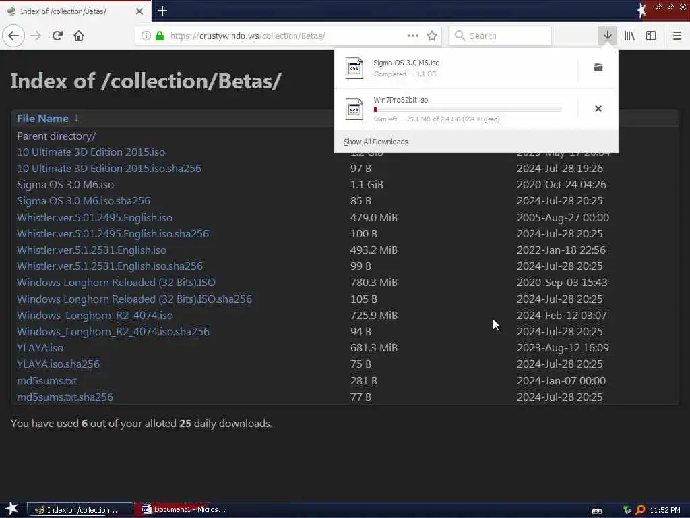
Task: Open the Library bookshelf icon
Action: click(x=629, y=36)
